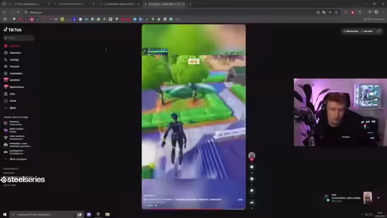The height and width of the screenshot is (218, 387).
Task: Click the get app button at top right
Action: (366, 31)
